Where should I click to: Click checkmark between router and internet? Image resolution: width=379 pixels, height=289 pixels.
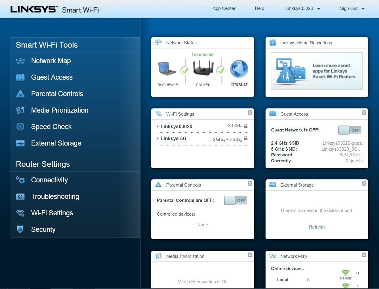(221, 71)
